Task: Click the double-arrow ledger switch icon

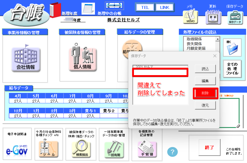Action: point(114,6)
